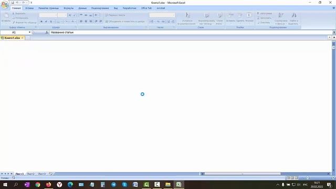Viewport: 336px width, 189px height.
Task: Click the first sheet navigation arrow
Action: [2, 174]
